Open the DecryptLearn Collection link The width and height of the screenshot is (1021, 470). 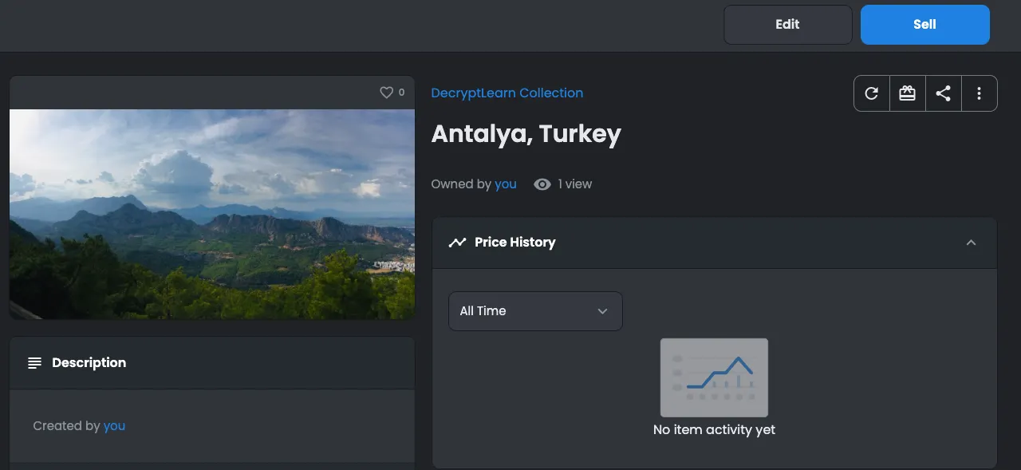click(x=507, y=93)
